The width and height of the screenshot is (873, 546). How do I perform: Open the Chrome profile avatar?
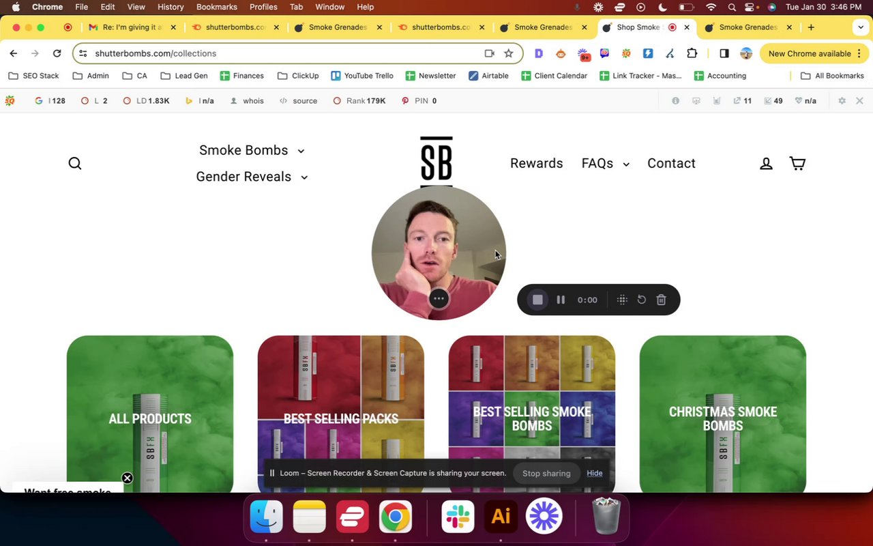(746, 53)
